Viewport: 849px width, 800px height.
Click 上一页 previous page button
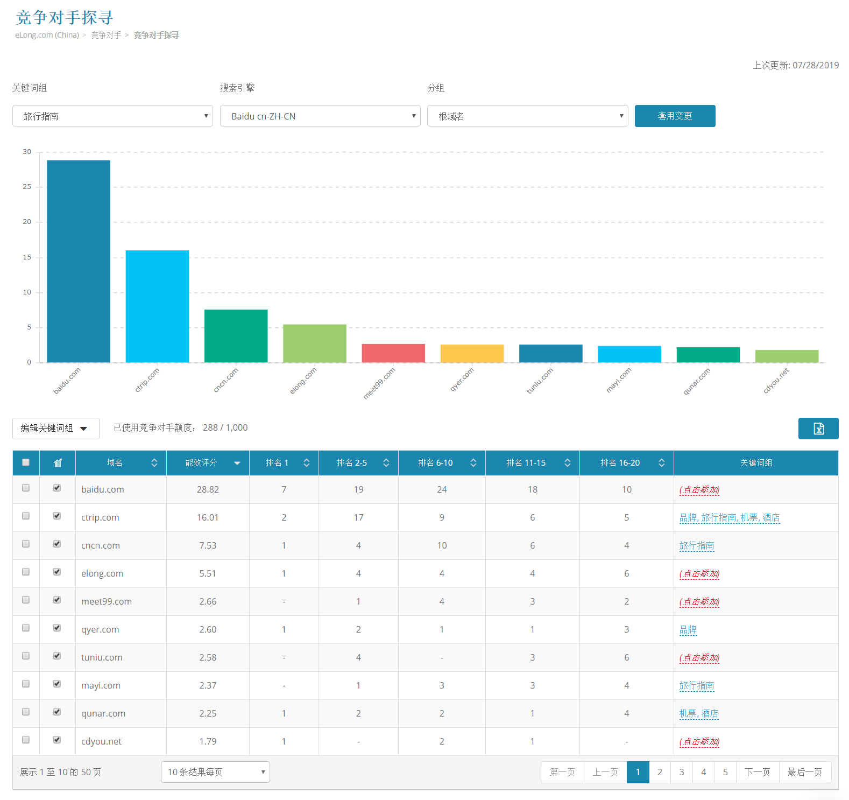(605, 772)
